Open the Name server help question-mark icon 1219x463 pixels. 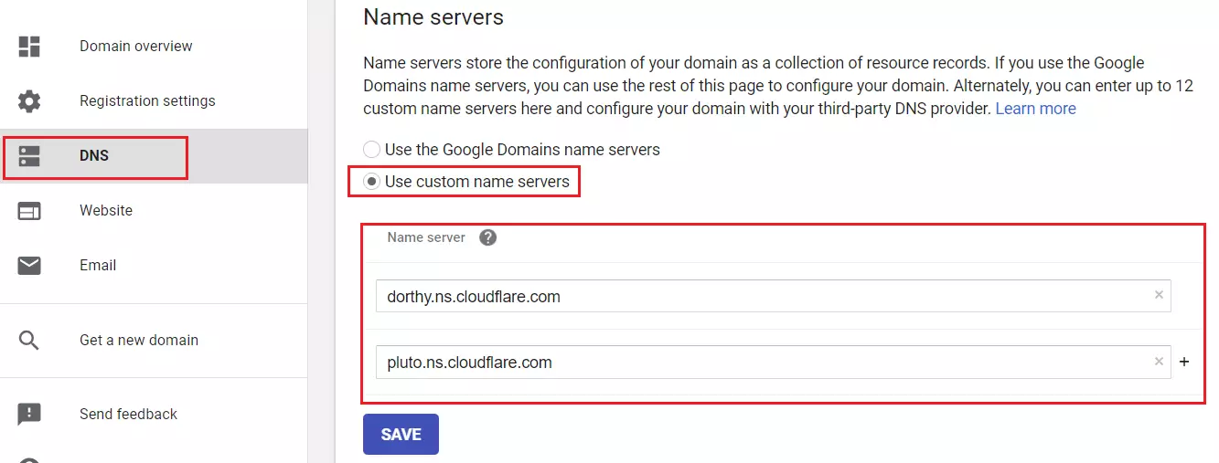tap(488, 237)
